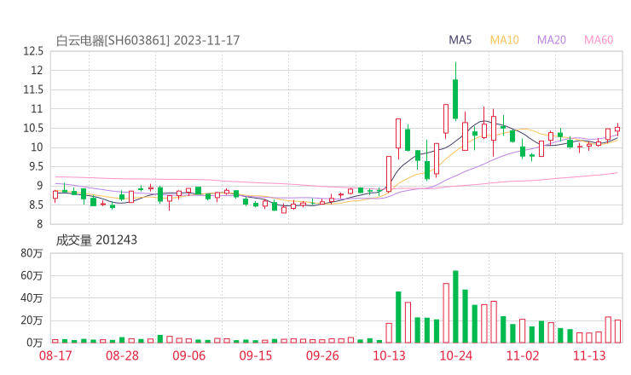Click the 09-26 date axis label

click(x=322, y=355)
